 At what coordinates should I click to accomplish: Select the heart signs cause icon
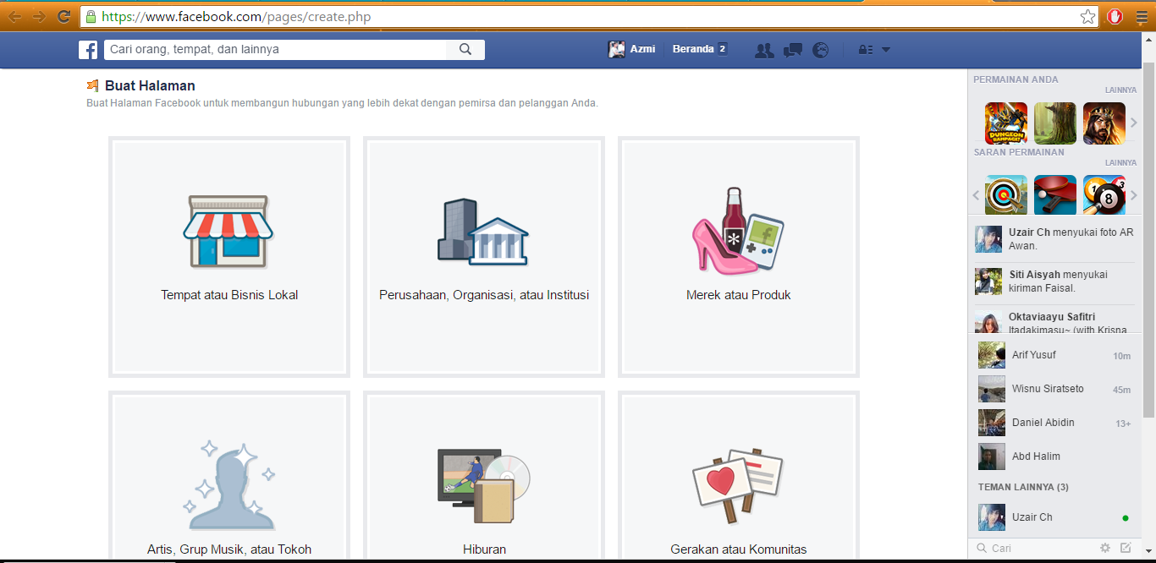point(738,485)
